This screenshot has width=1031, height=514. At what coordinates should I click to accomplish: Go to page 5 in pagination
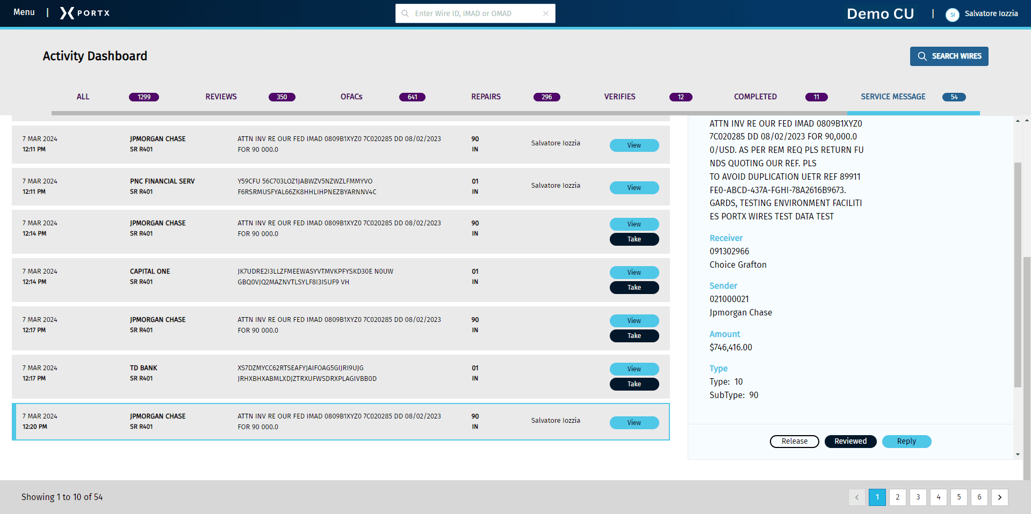tap(959, 497)
